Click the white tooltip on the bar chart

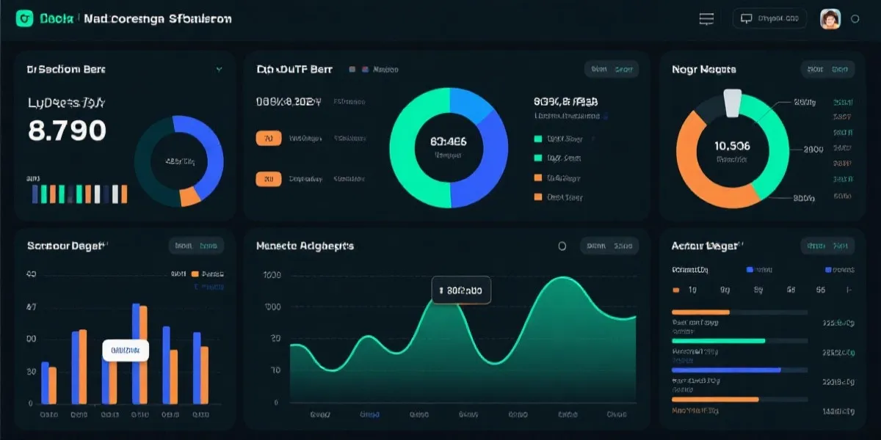(x=125, y=351)
